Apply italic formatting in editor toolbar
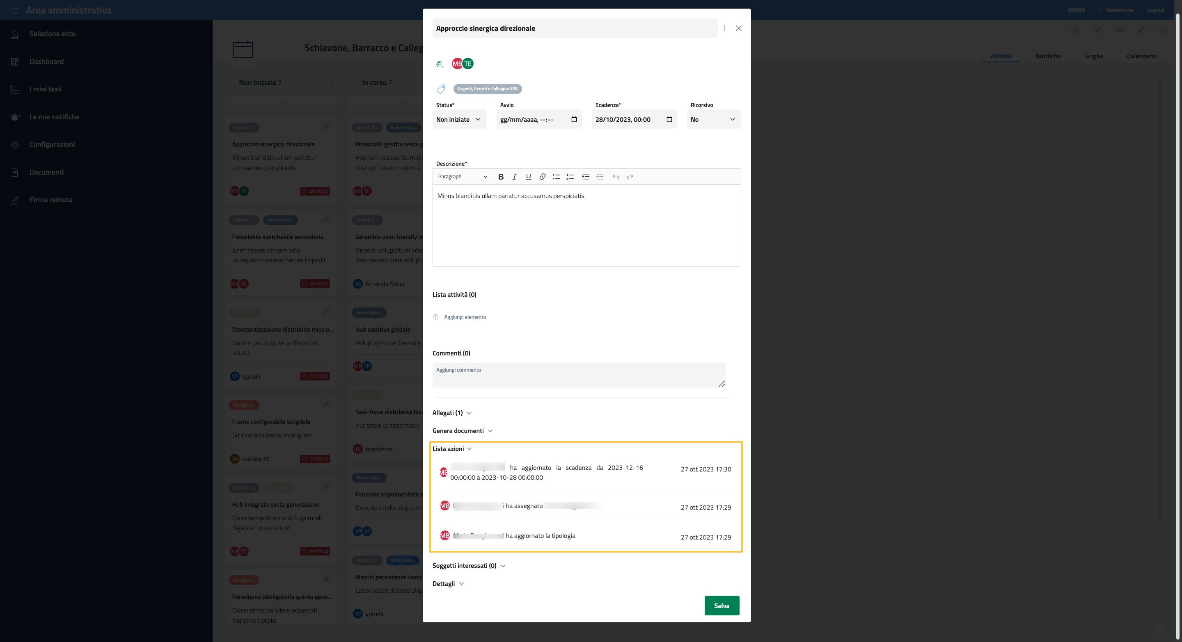This screenshot has width=1182, height=642. point(514,176)
